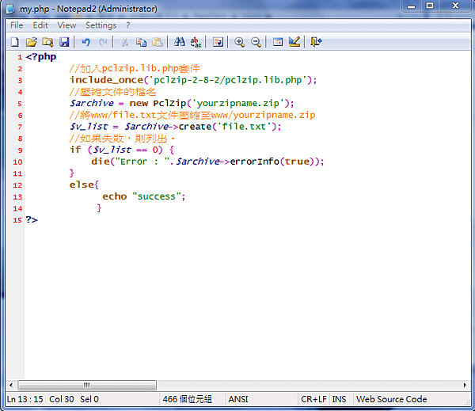Click the 'die' function call text
The image size is (475, 411).
pyautogui.click(x=101, y=162)
